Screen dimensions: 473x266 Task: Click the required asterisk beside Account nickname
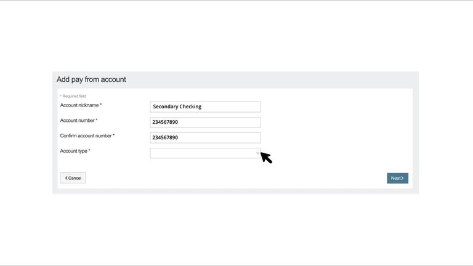coord(100,105)
